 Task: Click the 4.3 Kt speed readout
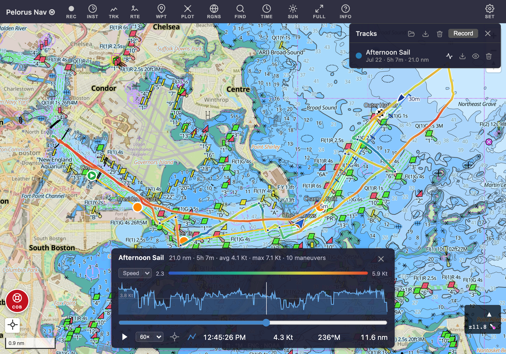point(283,337)
